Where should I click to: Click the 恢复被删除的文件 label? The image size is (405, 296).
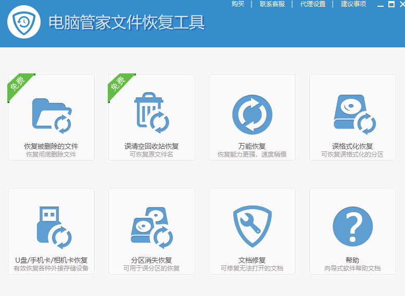pyautogui.click(x=51, y=146)
